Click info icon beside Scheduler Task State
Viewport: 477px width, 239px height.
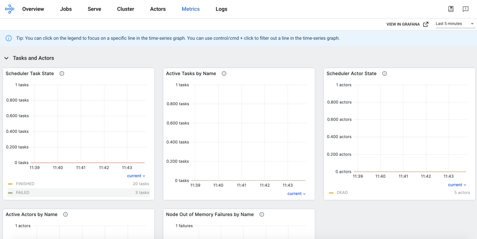[62, 74]
